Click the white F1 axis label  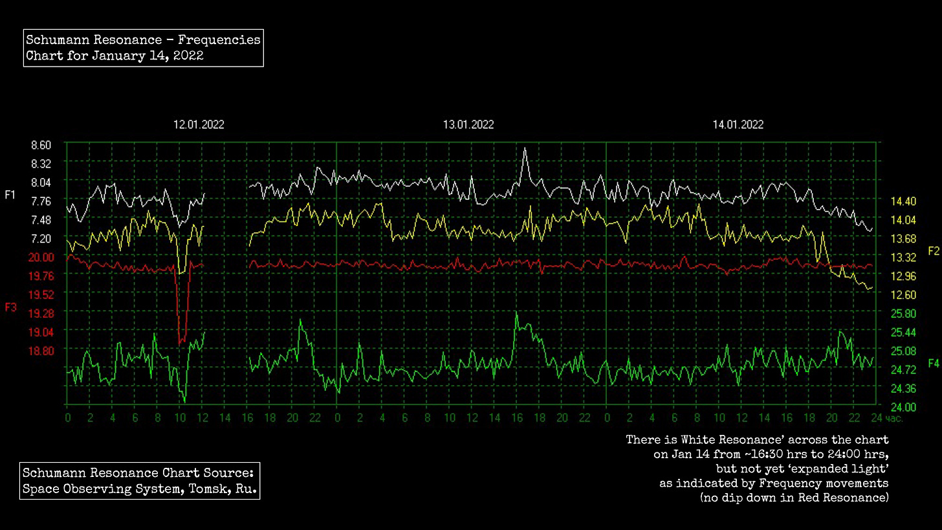[x=10, y=195]
